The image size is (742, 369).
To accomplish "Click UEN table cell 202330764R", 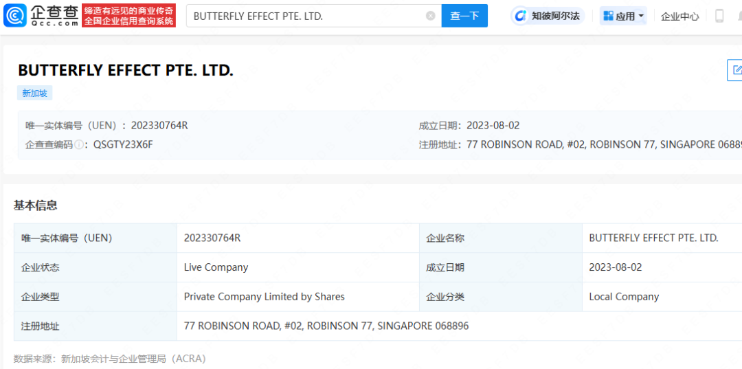I will pyautogui.click(x=298, y=238).
